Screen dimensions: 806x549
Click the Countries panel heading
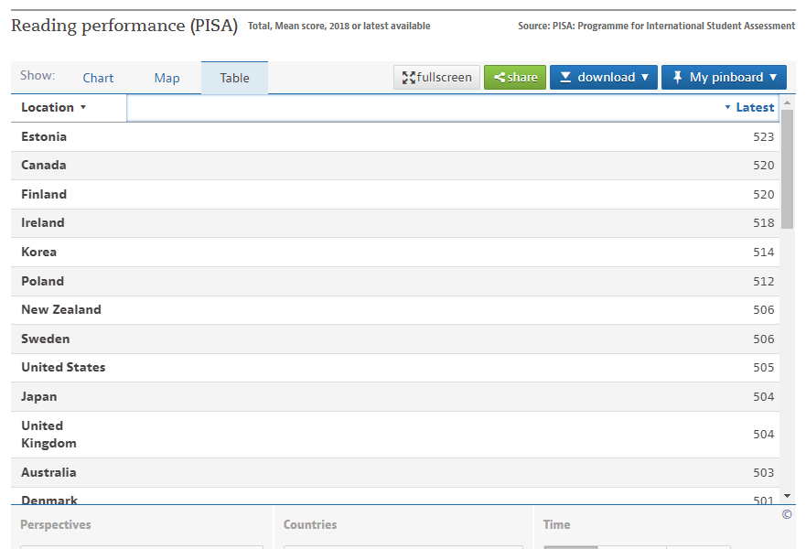pyautogui.click(x=310, y=525)
